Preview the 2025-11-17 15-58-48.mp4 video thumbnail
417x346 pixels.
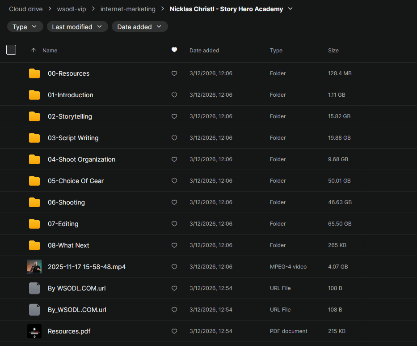34,267
